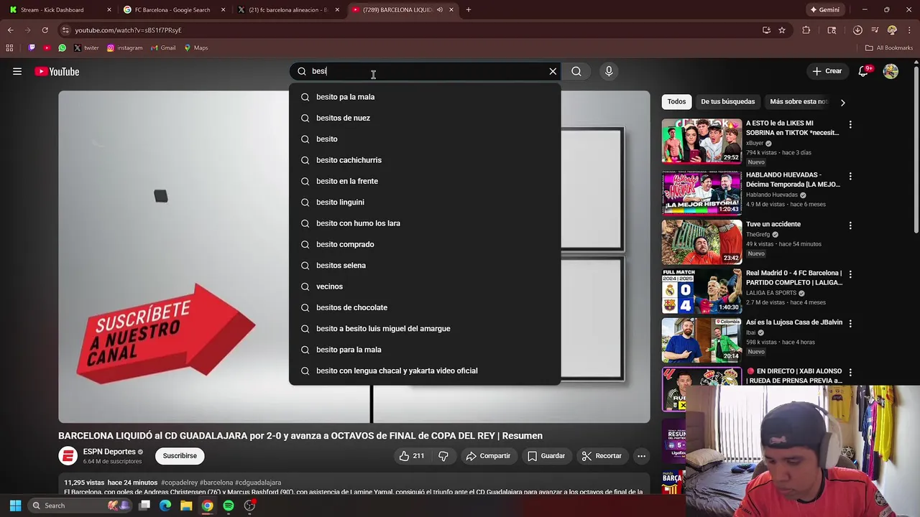The image size is (920, 517).
Task: Open options for Xabi Alonso live video
Action: [850, 373]
